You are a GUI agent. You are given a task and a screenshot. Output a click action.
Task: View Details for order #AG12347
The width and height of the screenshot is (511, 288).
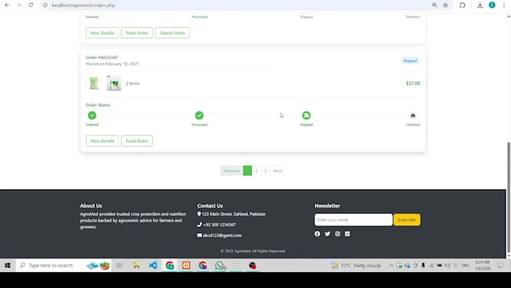point(102,141)
